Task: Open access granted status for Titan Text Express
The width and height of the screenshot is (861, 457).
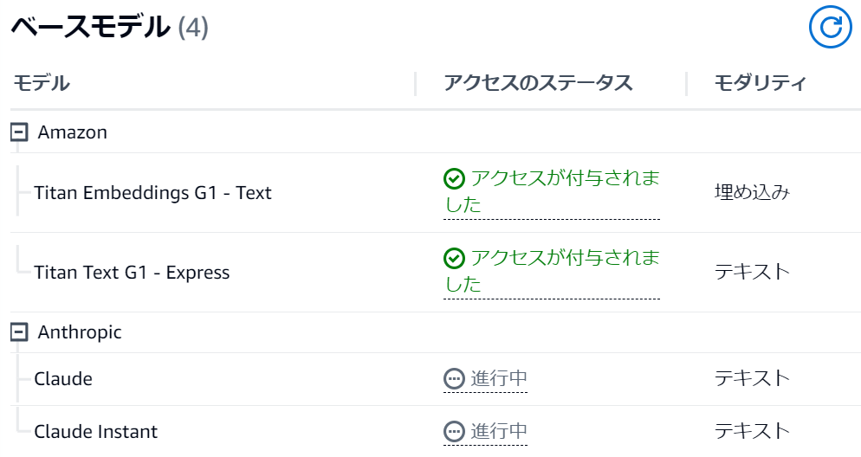Action: tap(551, 271)
